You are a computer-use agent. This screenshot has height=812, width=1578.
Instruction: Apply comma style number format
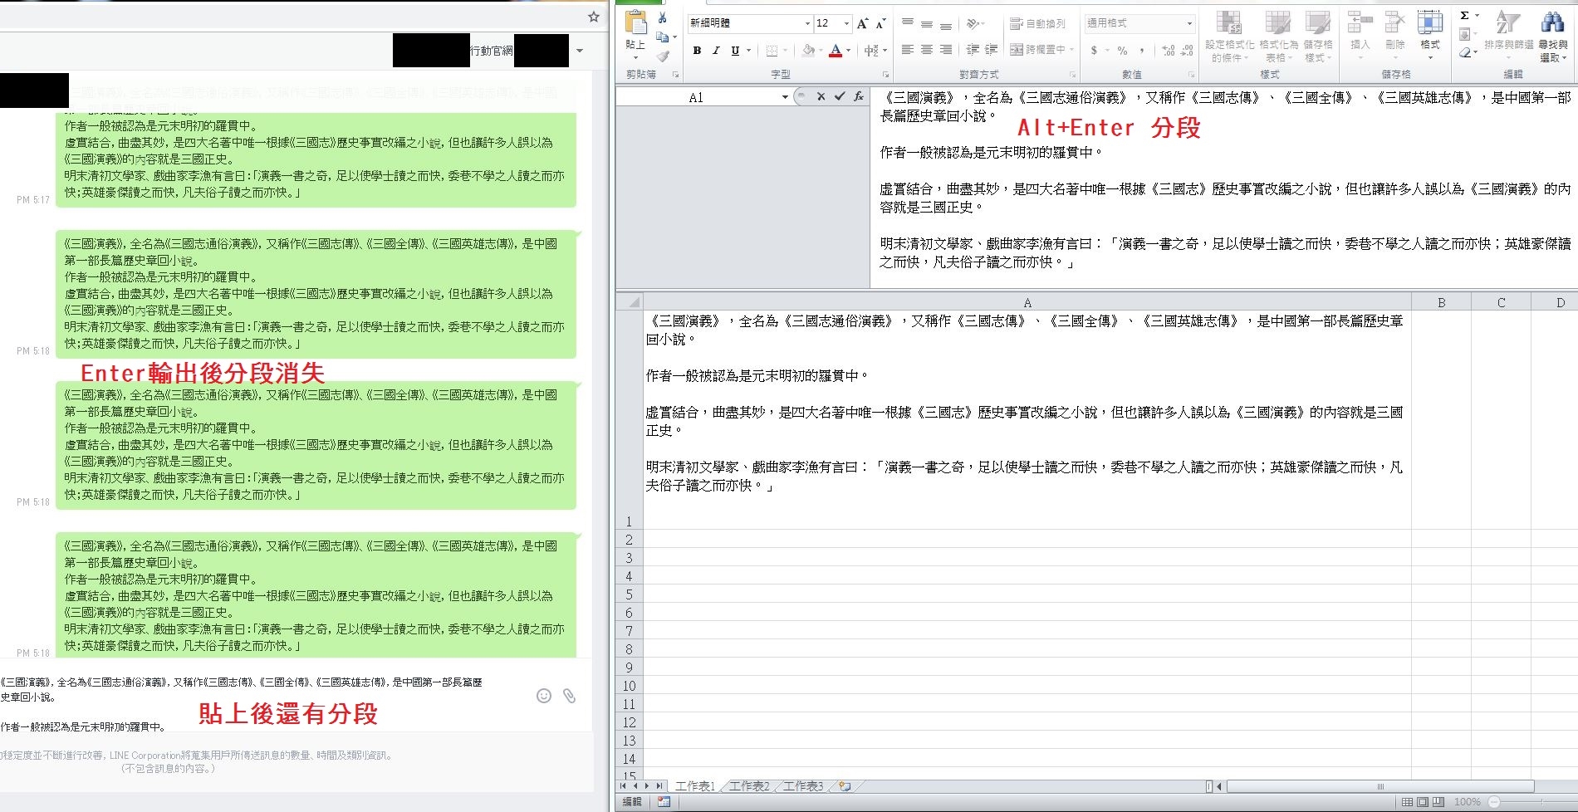(1142, 51)
